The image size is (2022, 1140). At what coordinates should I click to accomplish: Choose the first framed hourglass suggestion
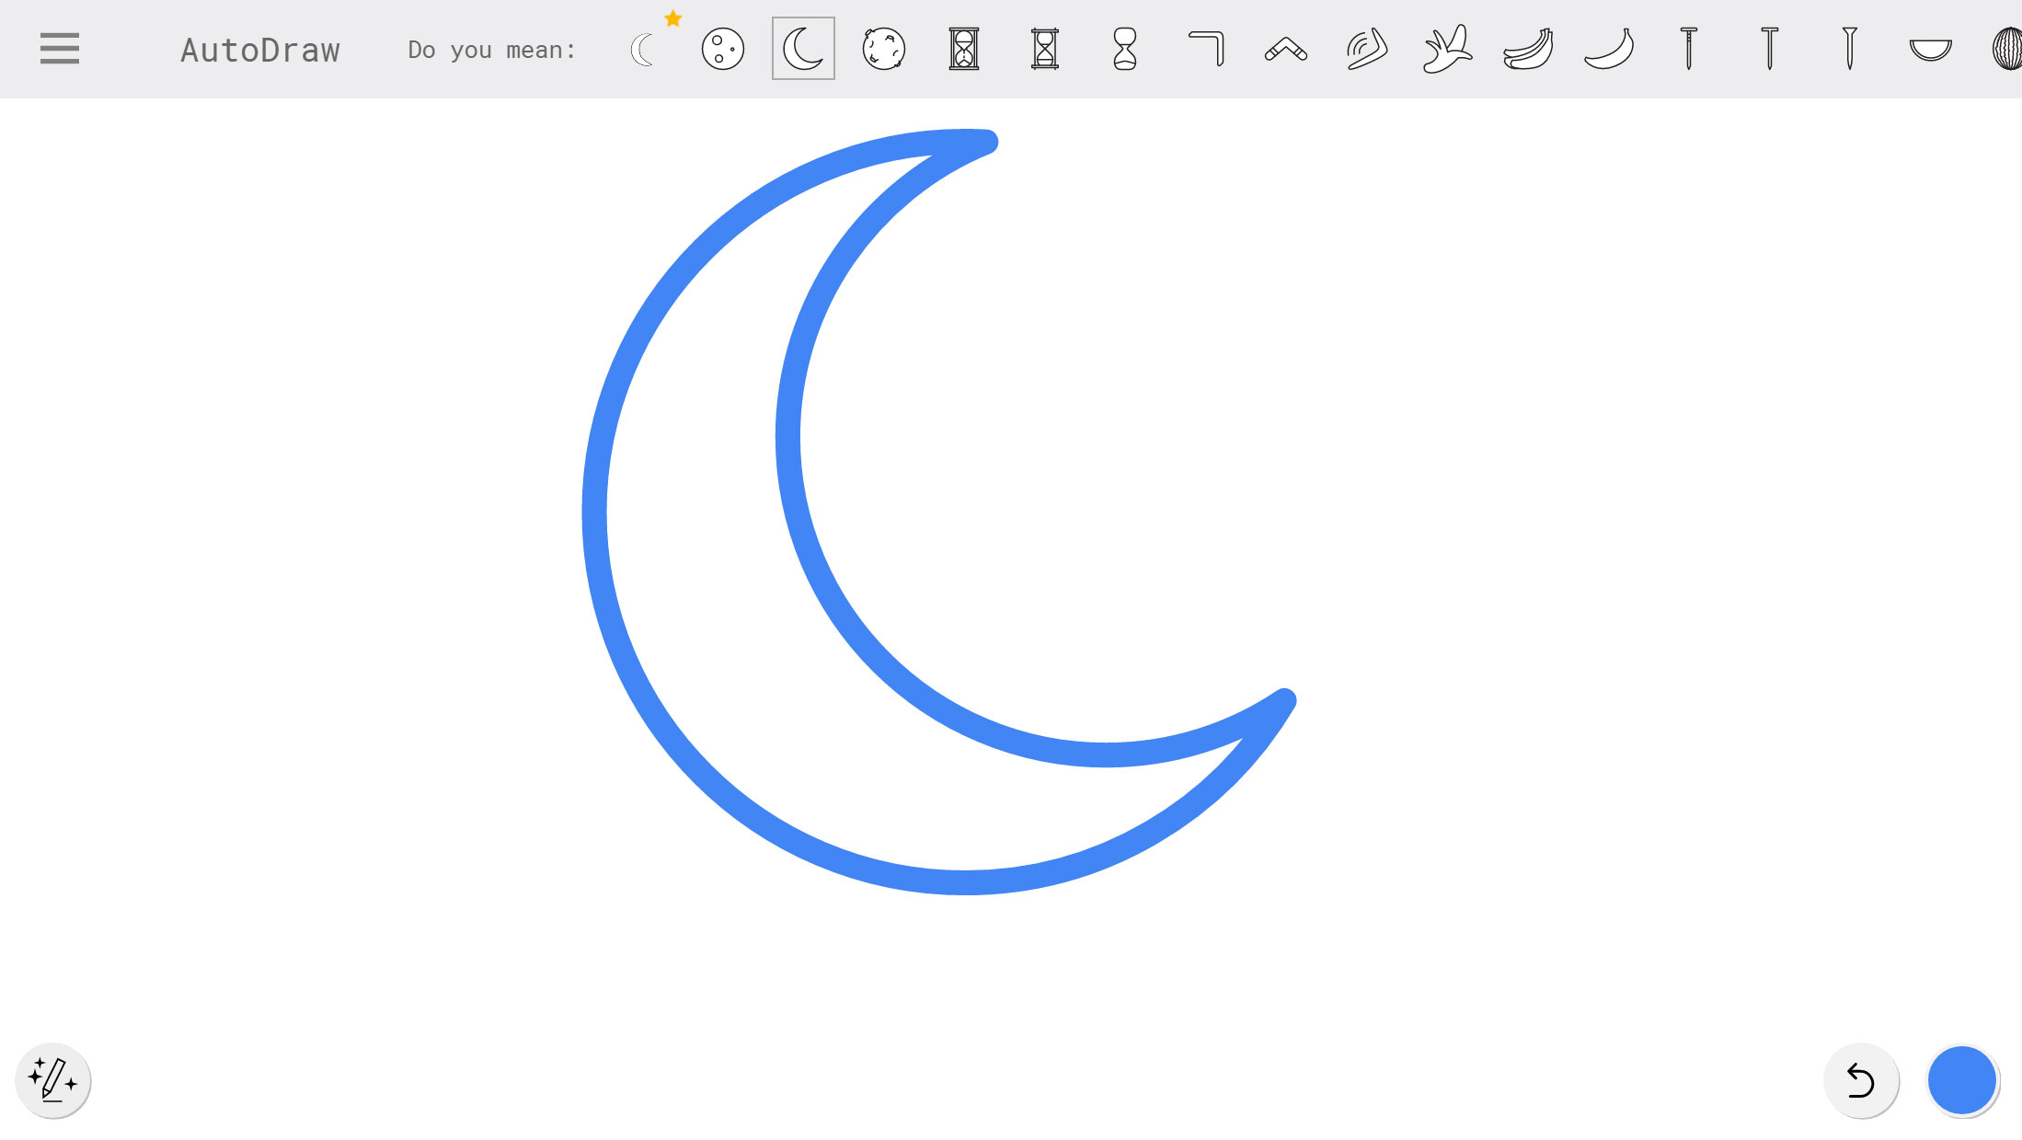(x=964, y=49)
